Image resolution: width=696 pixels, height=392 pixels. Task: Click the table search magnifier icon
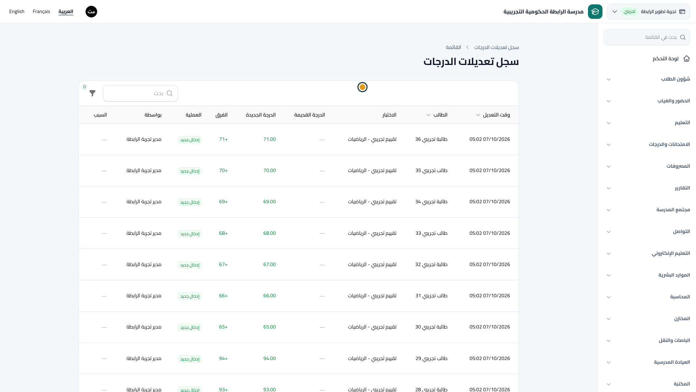click(x=170, y=93)
